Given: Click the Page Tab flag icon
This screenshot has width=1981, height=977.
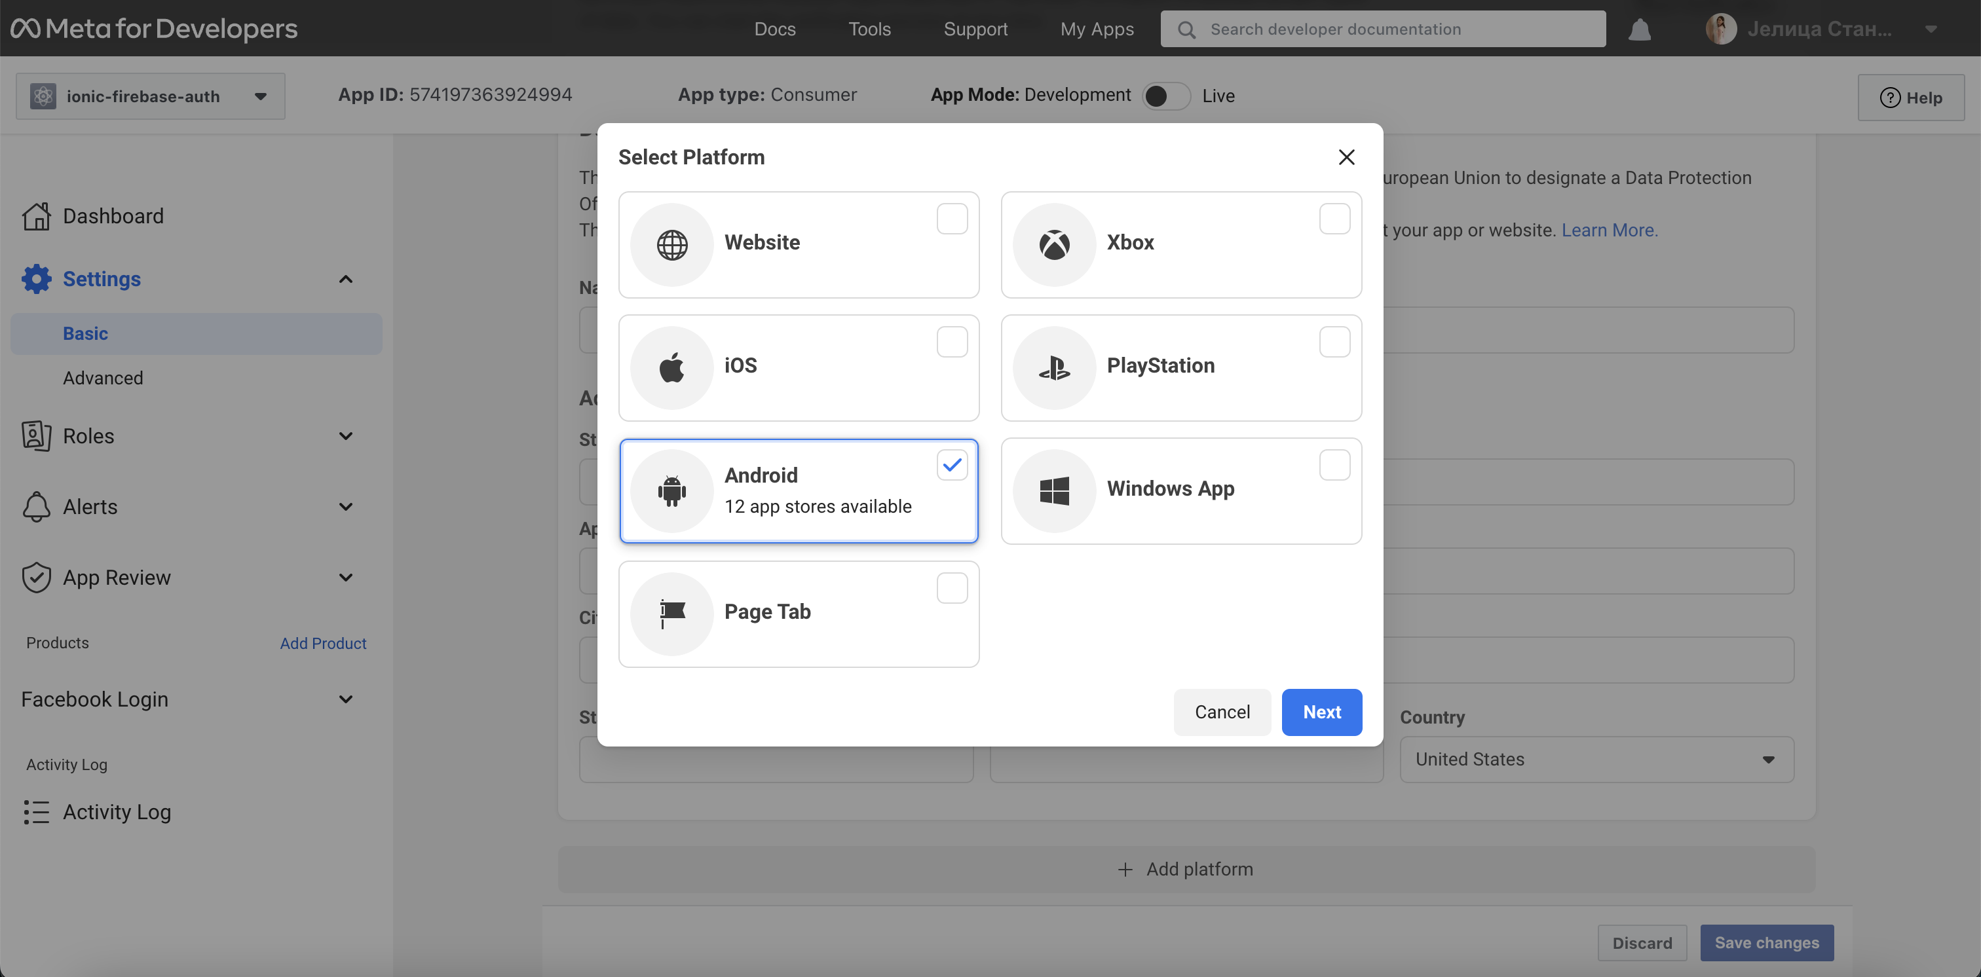Looking at the screenshot, I should [x=671, y=614].
